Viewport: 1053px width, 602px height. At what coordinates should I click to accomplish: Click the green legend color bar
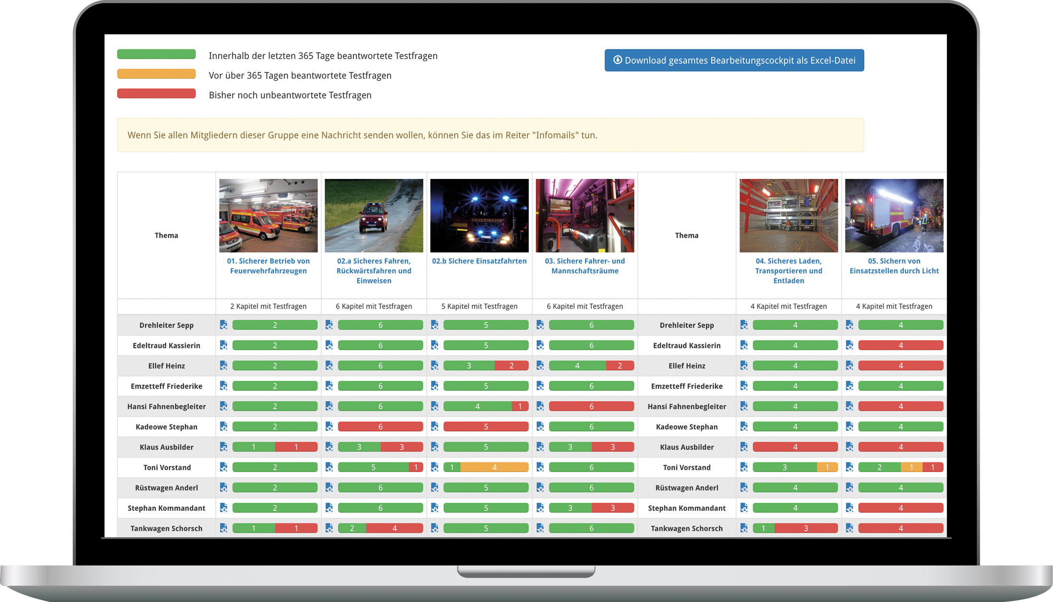(156, 54)
